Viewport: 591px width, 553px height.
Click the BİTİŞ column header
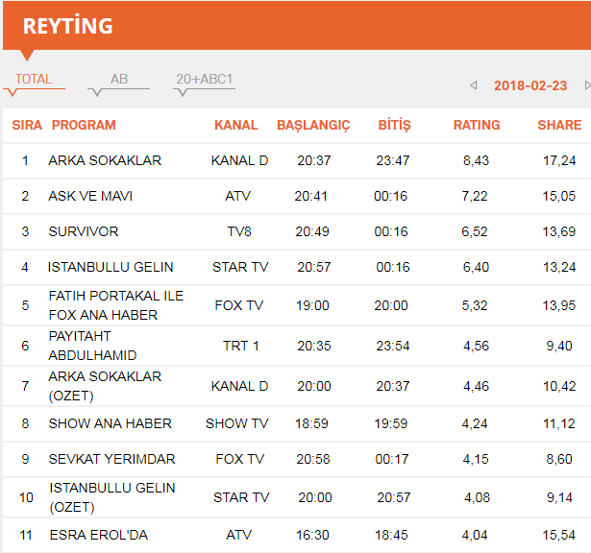[x=394, y=125]
